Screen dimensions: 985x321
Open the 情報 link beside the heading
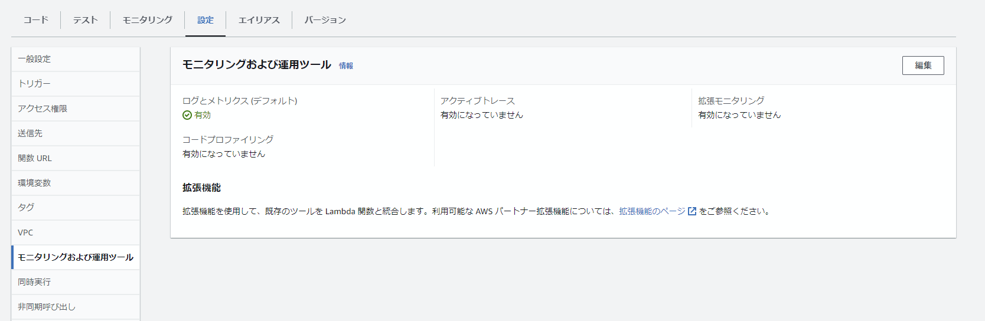tap(346, 66)
